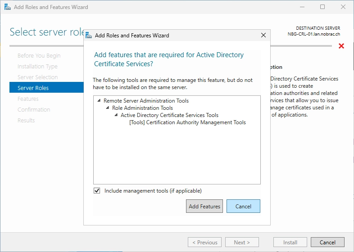
Task: Maximize the main wizard window
Action: click(322, 7)
